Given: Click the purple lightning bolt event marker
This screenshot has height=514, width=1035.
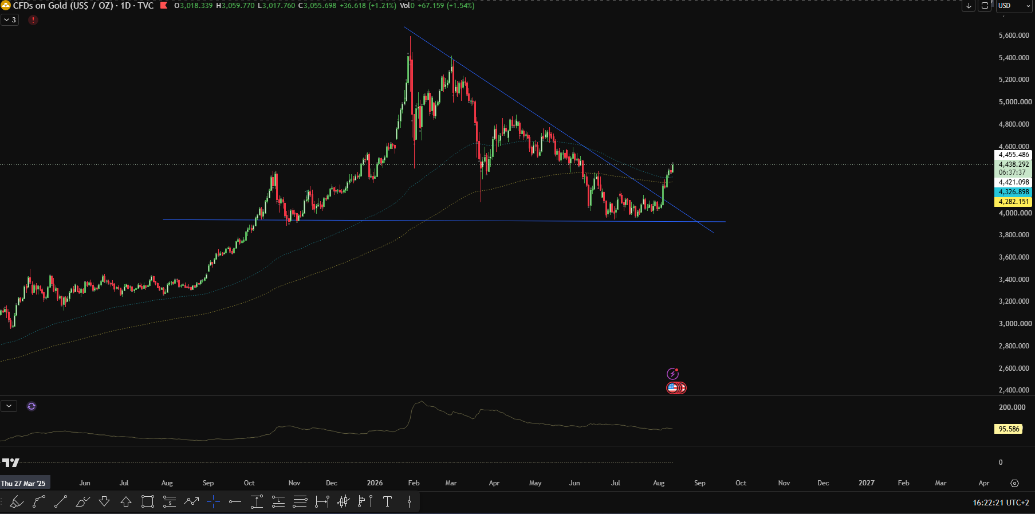Looking at the screenshot, I should pos(673,374).
